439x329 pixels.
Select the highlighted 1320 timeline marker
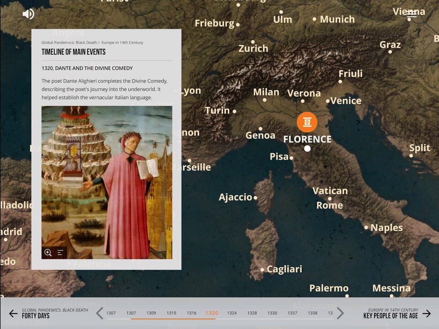coord(211,313)
